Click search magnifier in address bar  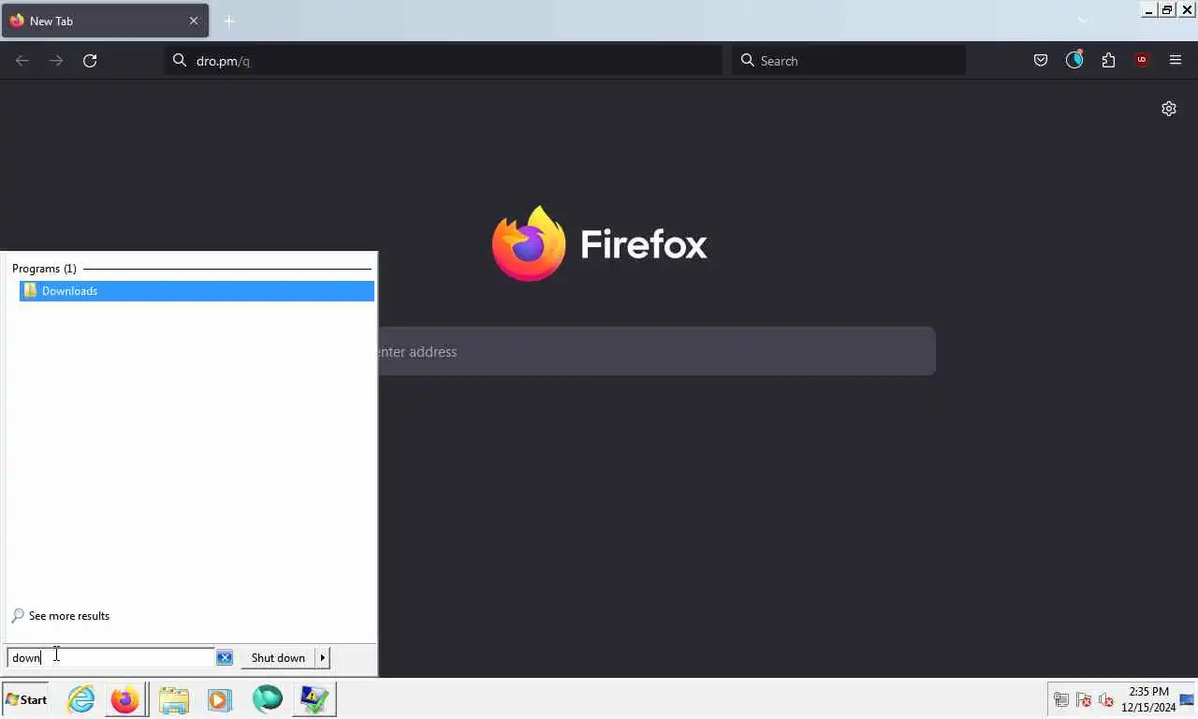click(x=180, y=61)
